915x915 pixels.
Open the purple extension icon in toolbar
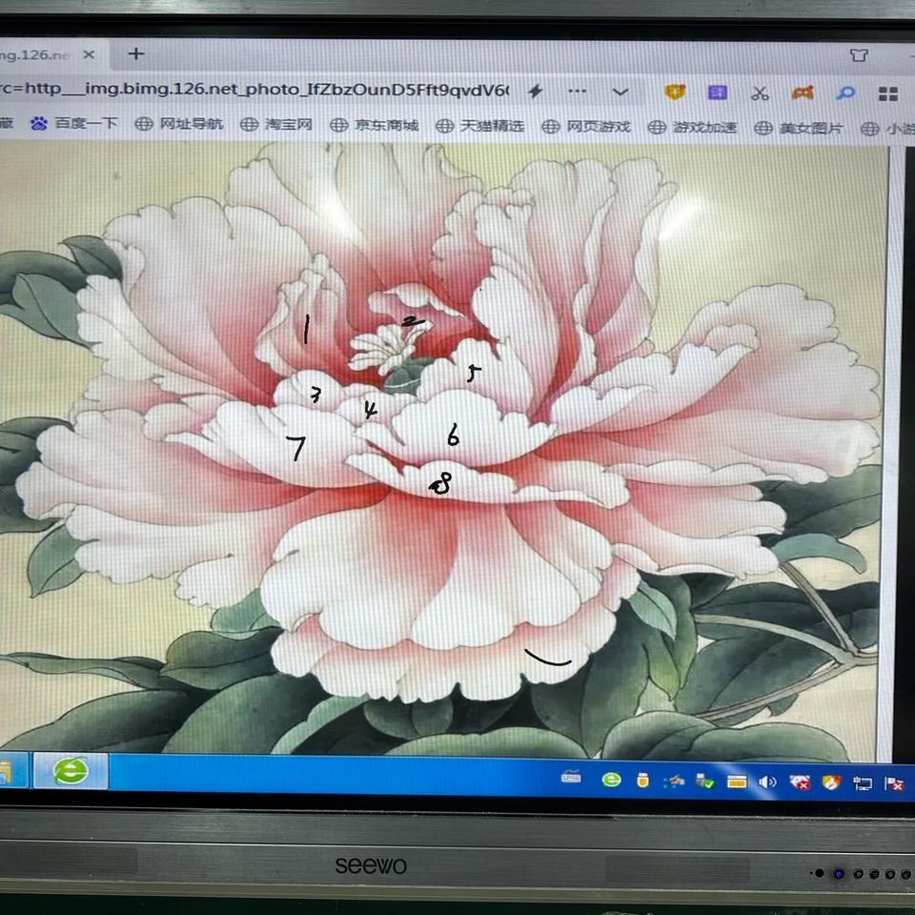click(x=718, y=92)
